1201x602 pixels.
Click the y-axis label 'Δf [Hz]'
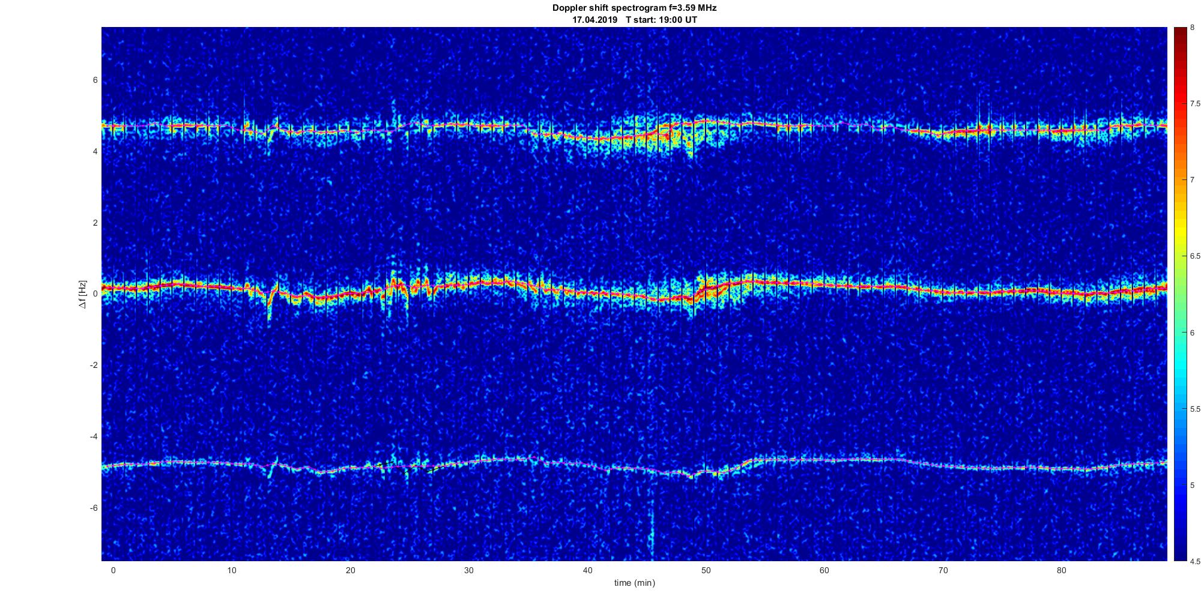82,294
